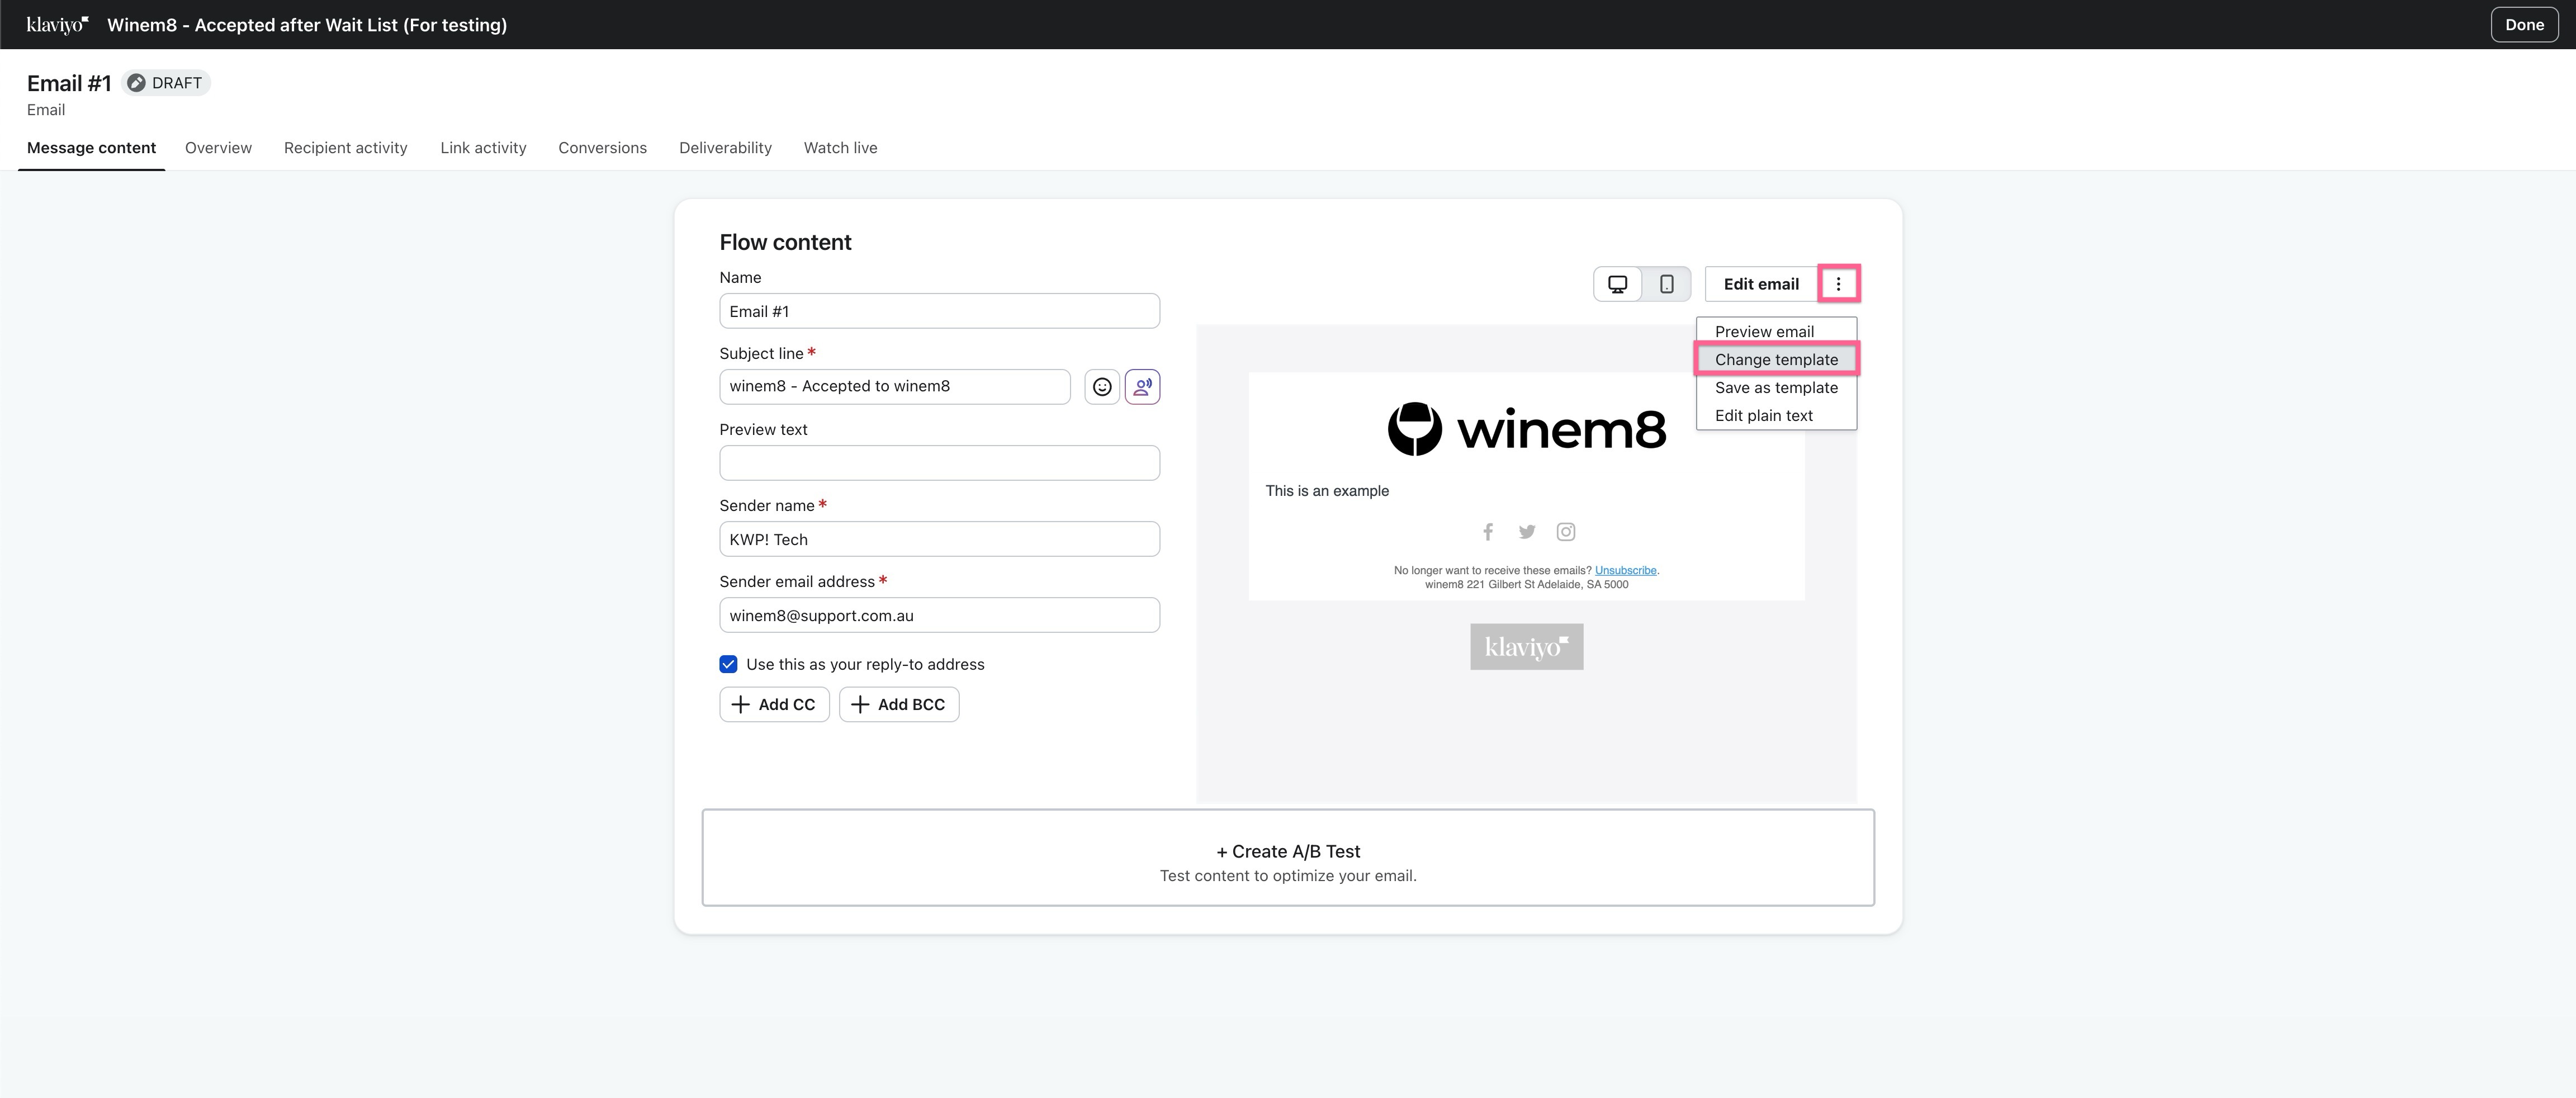Click the Facebook icon in the email preview
The height and width of the screenshot is (1098, 2576).
click(x=1488, y=532)
